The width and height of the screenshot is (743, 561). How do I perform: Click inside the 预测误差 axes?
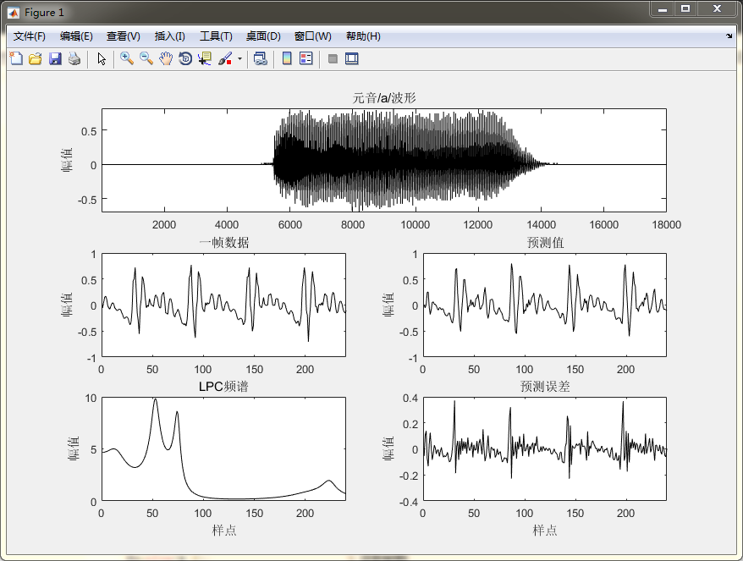coord(545,448)
